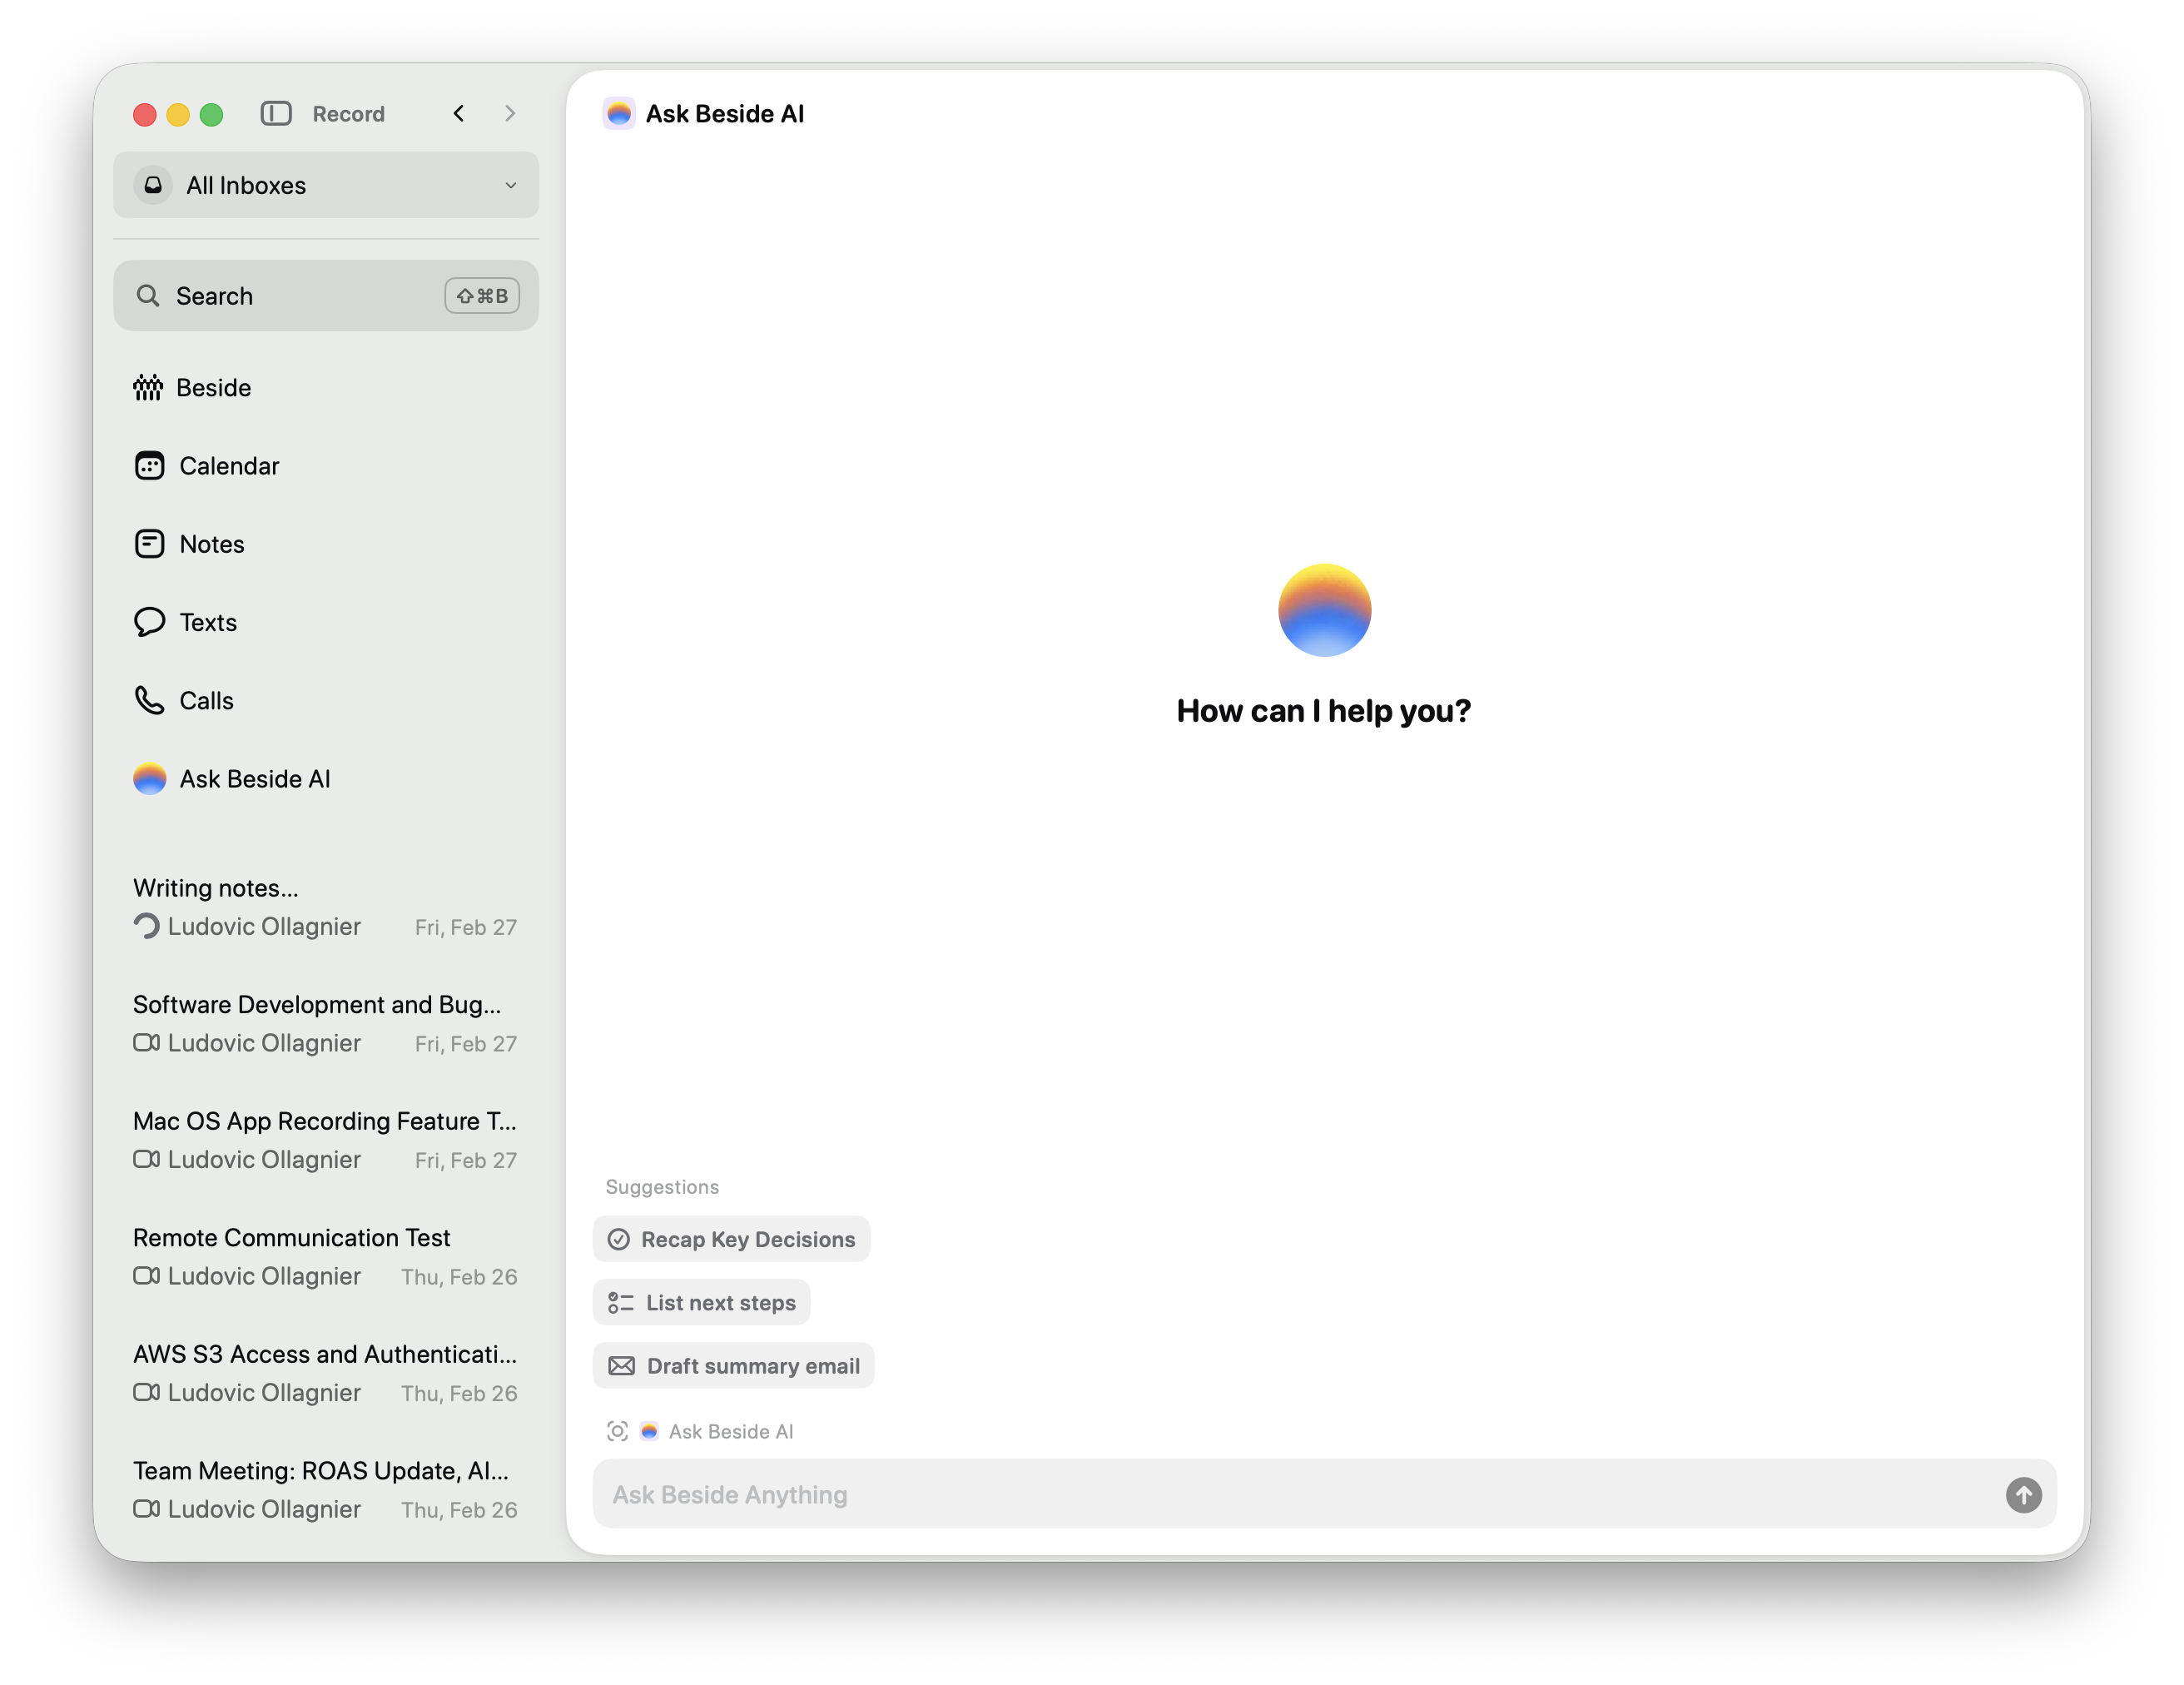Click video icon for Remote Communication Test

point(147,1276)
